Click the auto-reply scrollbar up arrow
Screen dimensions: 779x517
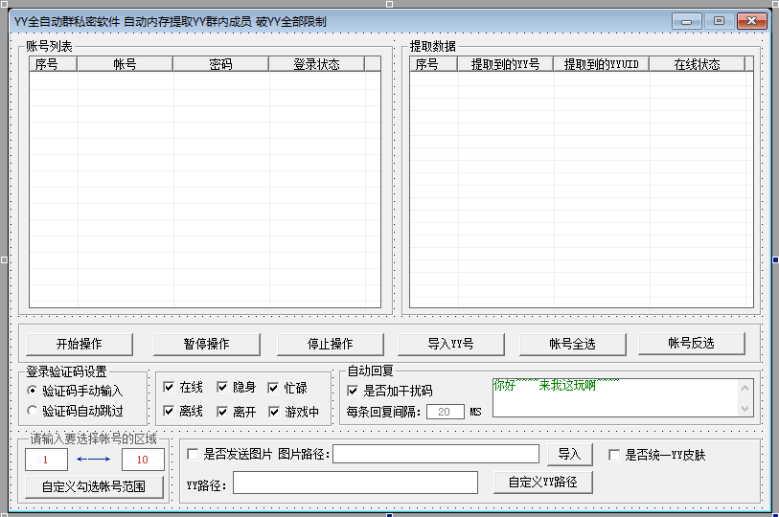pos(745,388)
